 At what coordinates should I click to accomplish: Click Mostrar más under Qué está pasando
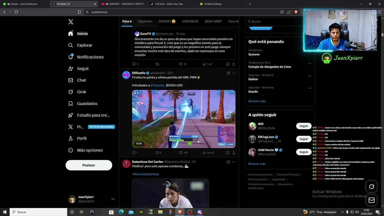pyautogui.click(x=257, y=101)
